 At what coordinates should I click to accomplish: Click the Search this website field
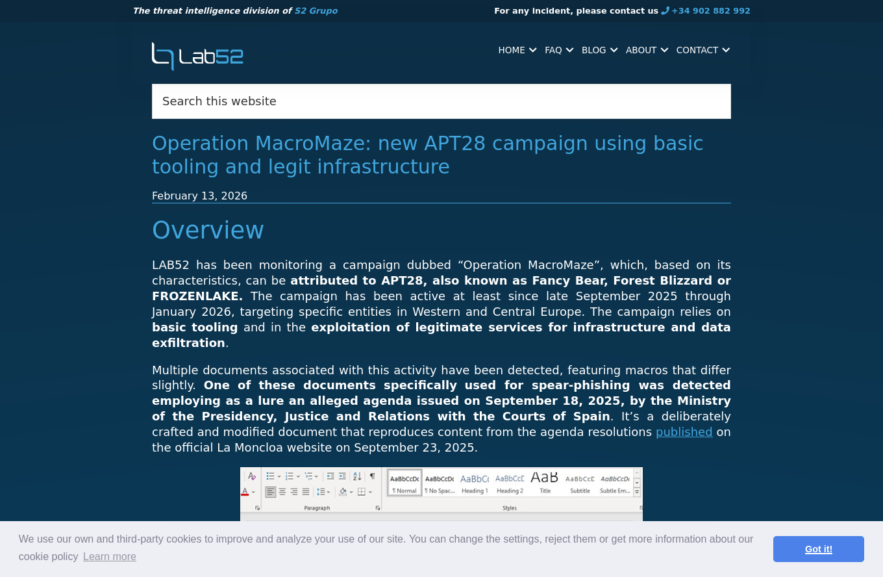point(441,101)
